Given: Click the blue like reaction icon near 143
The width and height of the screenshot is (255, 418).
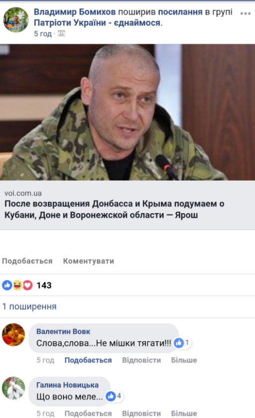Looking at the screenshot, I should tap(7, 285).
